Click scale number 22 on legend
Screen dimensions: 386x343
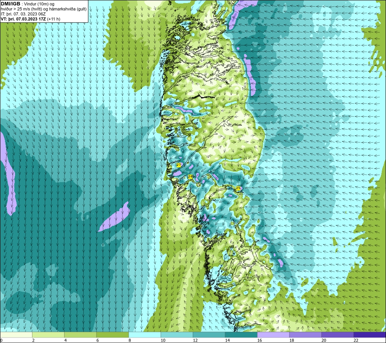point(356,340)
